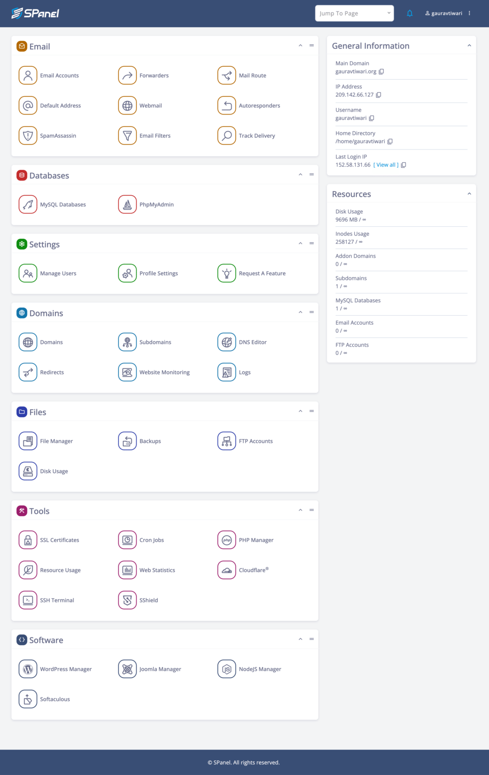Click the Databases section drag handle

(311, 175)
